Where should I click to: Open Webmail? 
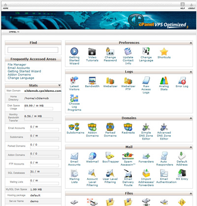pyautogui.click(x=92, y=156)
